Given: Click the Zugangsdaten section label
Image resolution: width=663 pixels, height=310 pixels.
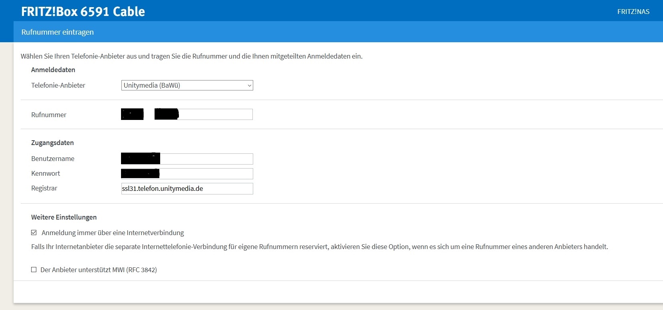Looking at the screenshot, I should (x=52, y=143).
